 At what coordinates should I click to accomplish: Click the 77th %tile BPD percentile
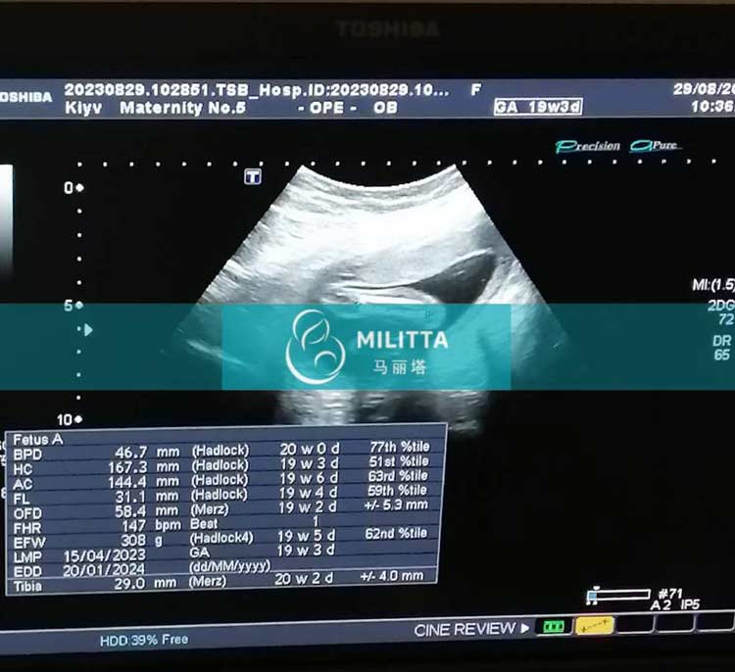point(400,447)
